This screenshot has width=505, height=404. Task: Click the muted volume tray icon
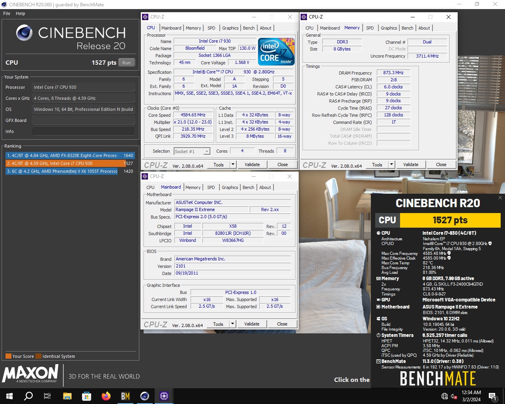click(454, 396)
